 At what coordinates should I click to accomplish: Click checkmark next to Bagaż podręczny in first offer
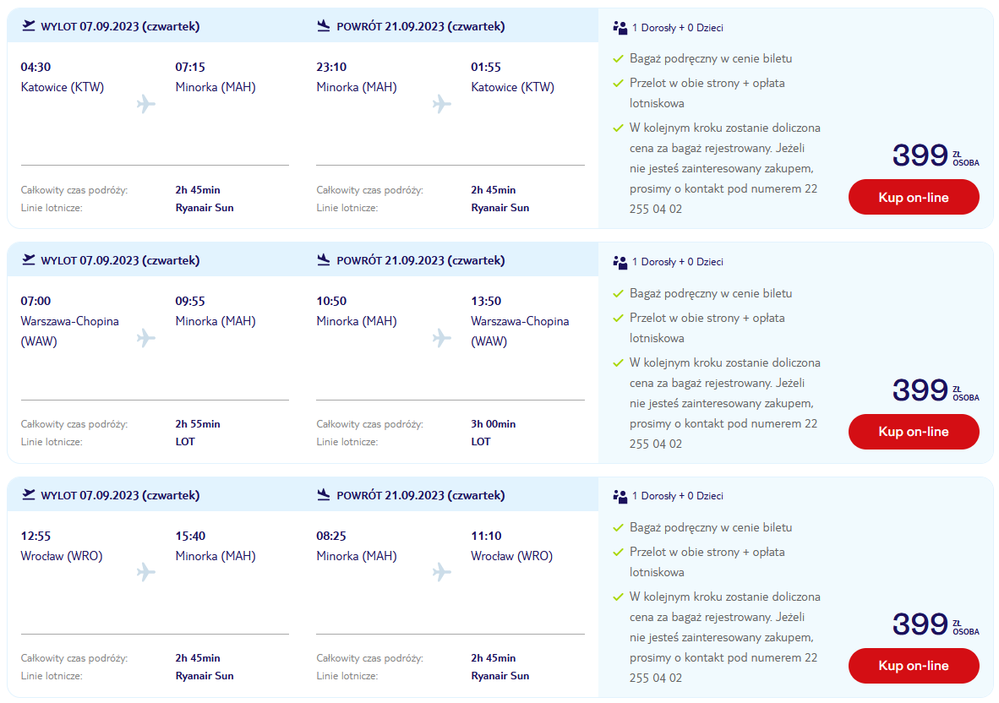[617, 58]
